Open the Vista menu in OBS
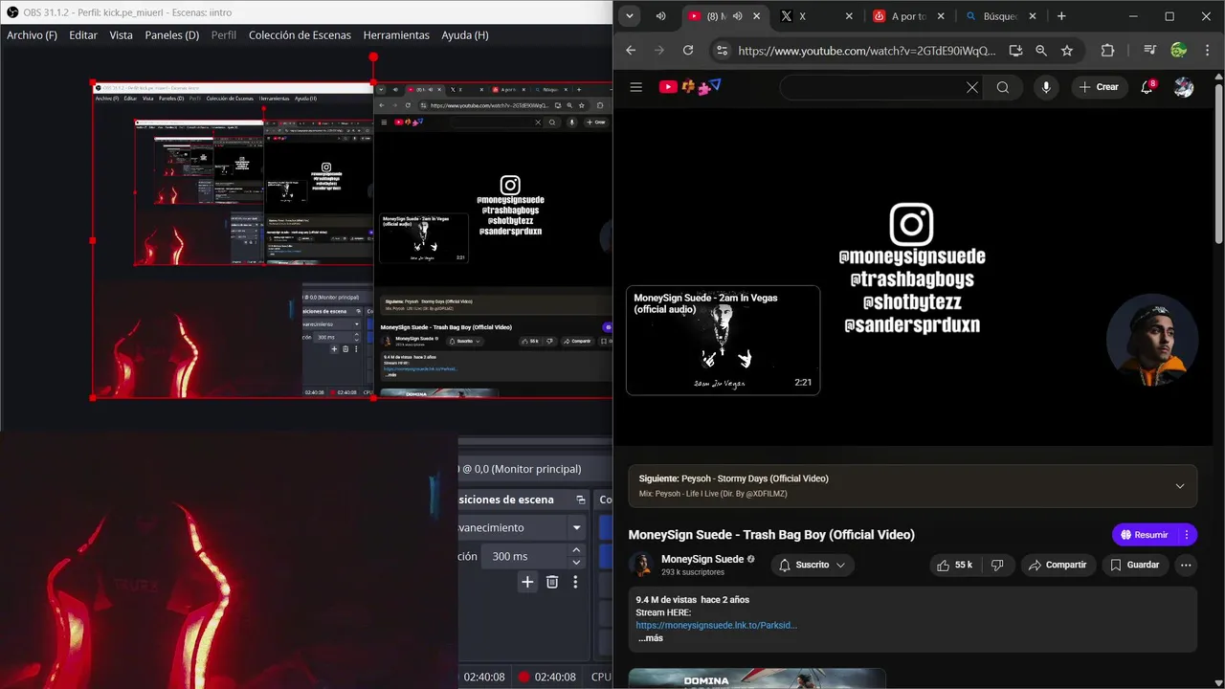The height and width of the screenshot is (689, 1225). (122, 34)
